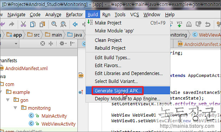
Task: Open the project view dropdown arrow
Action: click(16, 44)
